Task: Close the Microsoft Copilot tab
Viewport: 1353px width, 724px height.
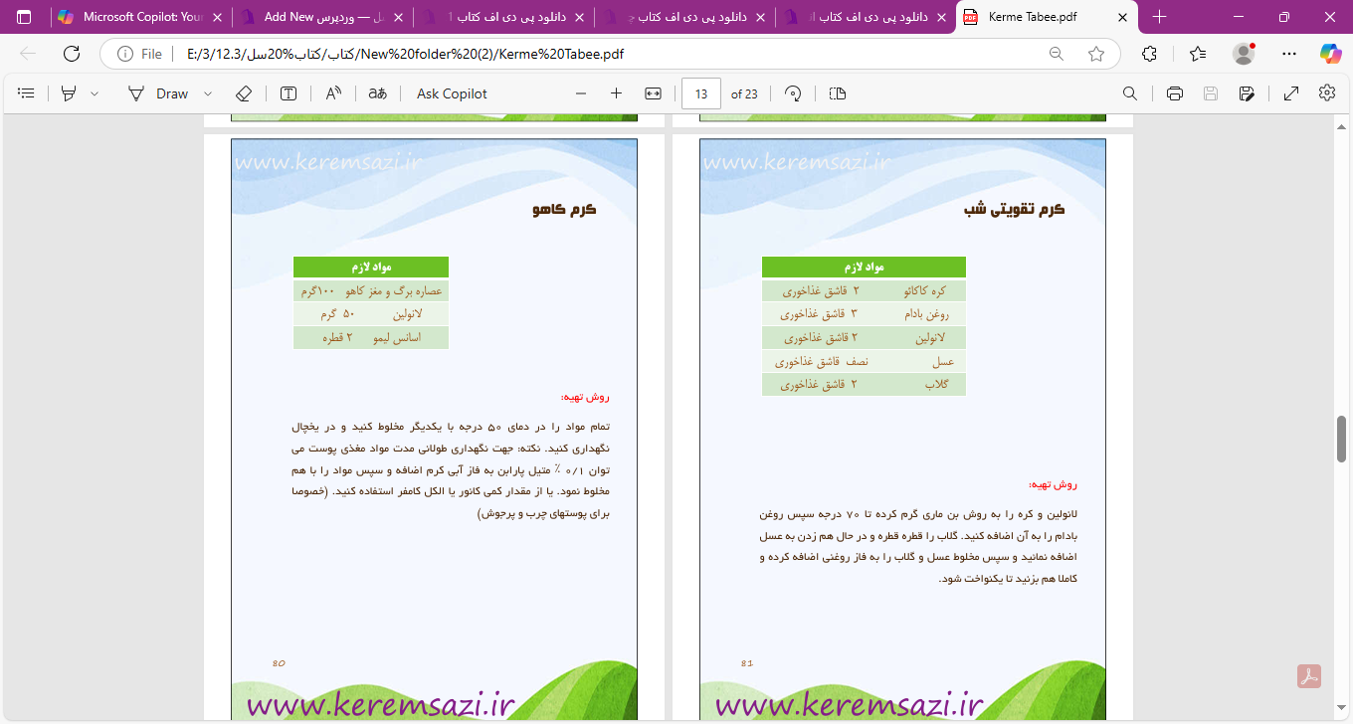Action: coord(218,17)
